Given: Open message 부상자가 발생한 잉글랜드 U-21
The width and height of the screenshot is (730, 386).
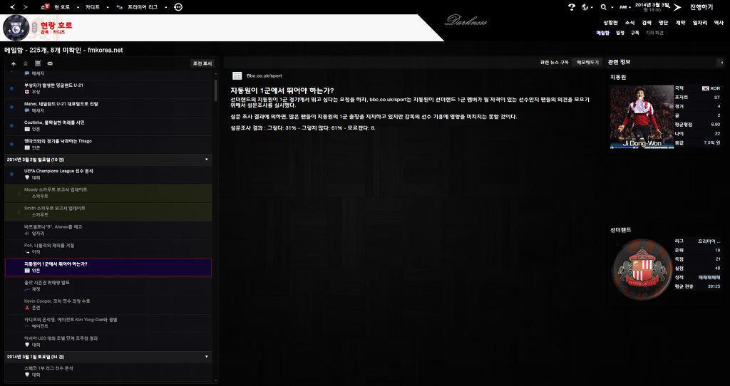Looking at the screenshot, I should pos(108,89).
